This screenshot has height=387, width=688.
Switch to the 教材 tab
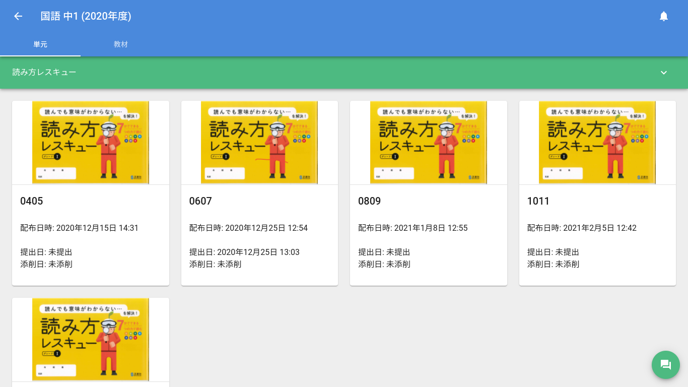(x=121, y=44)
